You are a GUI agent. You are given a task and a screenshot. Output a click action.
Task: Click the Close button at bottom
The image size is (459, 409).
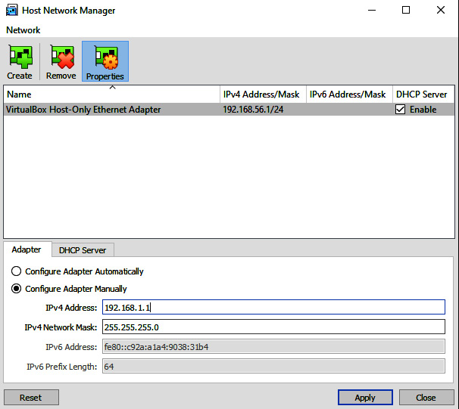coord(426,398)
